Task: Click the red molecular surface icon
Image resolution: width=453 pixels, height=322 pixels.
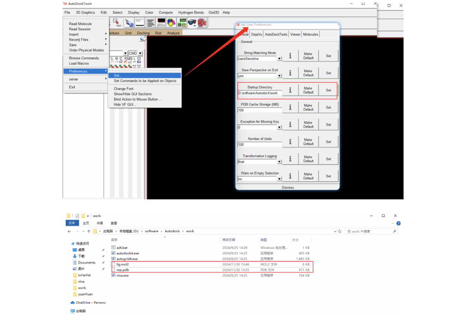Action: [202, 23]
